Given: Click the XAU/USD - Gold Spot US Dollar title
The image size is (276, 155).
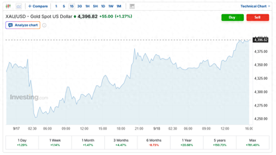Looking at the screenshot, I should pyautogui.click(x=39, y=16).
